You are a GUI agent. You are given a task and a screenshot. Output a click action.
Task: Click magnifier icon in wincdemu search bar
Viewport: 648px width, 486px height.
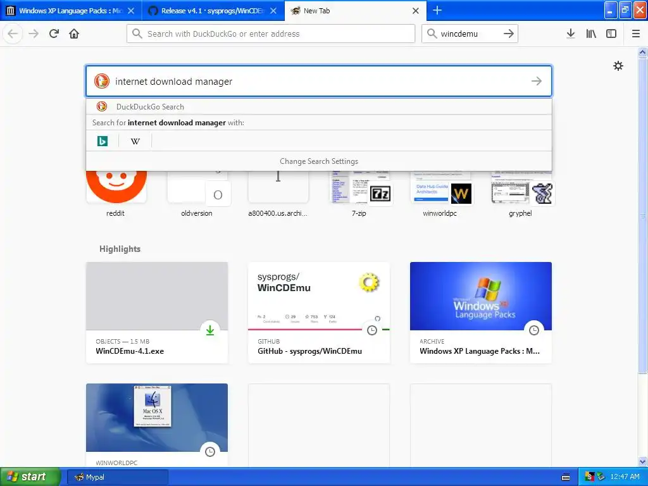[x=432, y=34]
